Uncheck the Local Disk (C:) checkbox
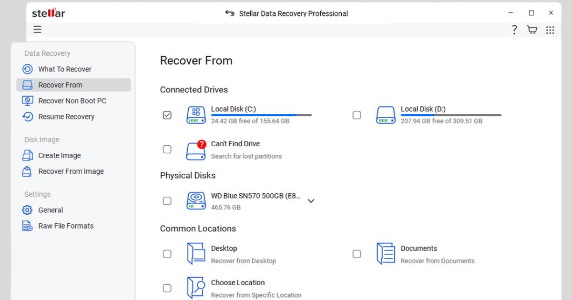 pos(167,115)
